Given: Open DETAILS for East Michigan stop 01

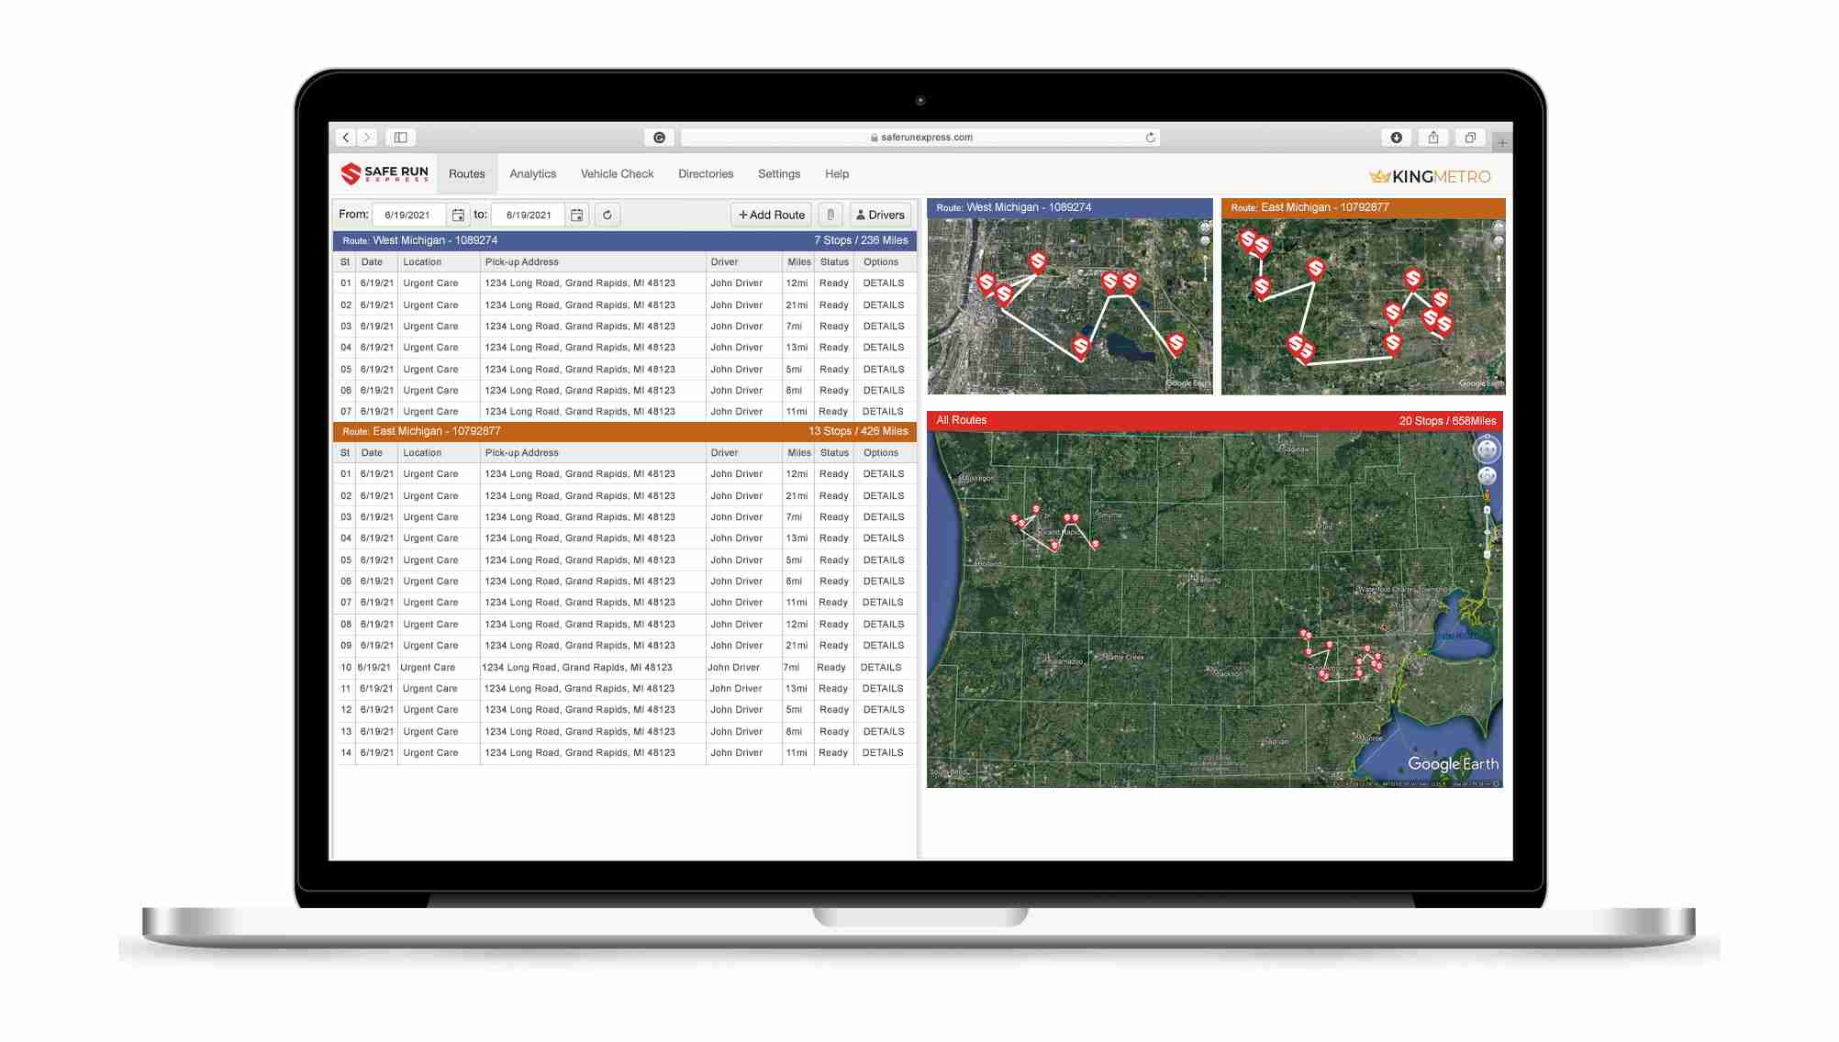Looking at the screenshot, I should pyautogui.click(x=884, y=474).
